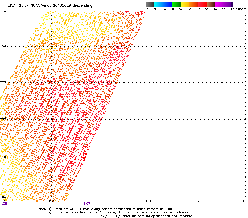The image size is (248, 218).
Task: Click the orange 25-30 knots color band
Action: pos(194,4)
